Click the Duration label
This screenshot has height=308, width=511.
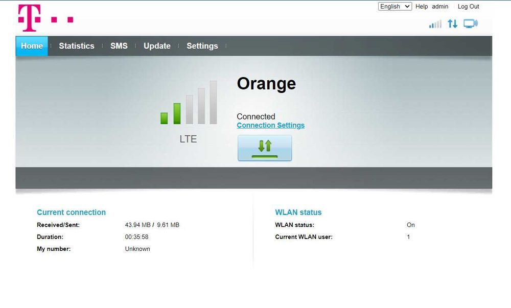click(50, 237)
